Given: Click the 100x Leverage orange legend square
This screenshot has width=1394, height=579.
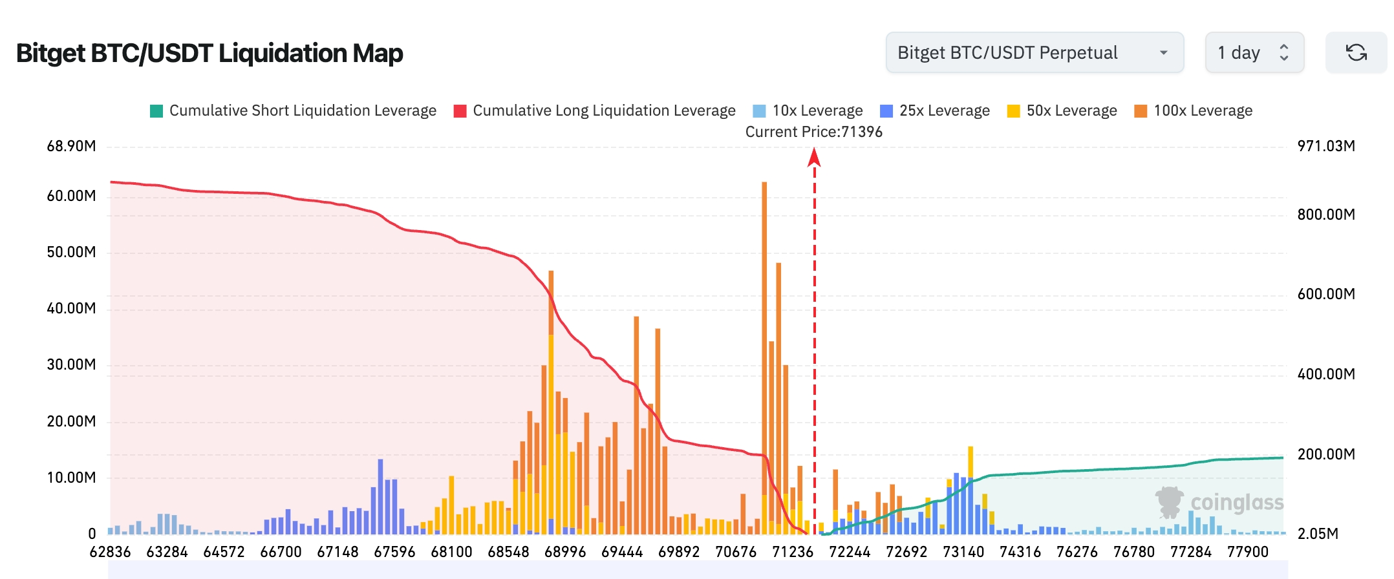Looking at the screenshot, I should tap(1141, 111).
